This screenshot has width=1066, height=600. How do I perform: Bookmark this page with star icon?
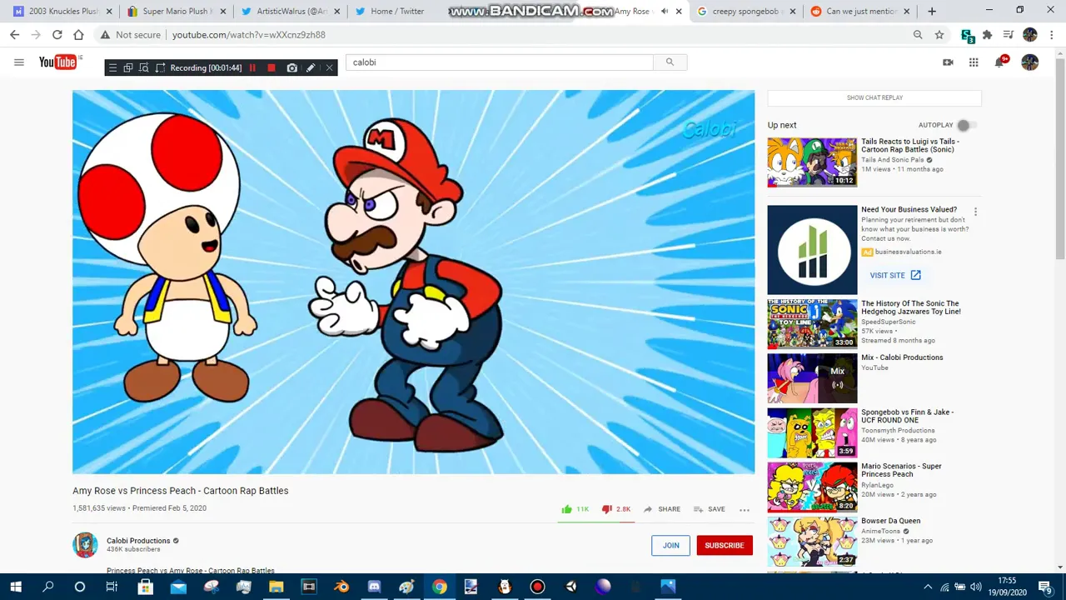pyautogui.click(x=939, y=35)
